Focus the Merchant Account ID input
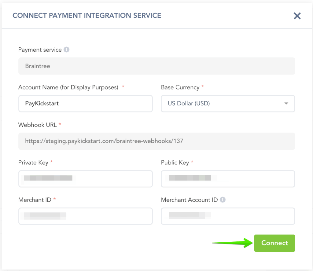 click(228, 216)
